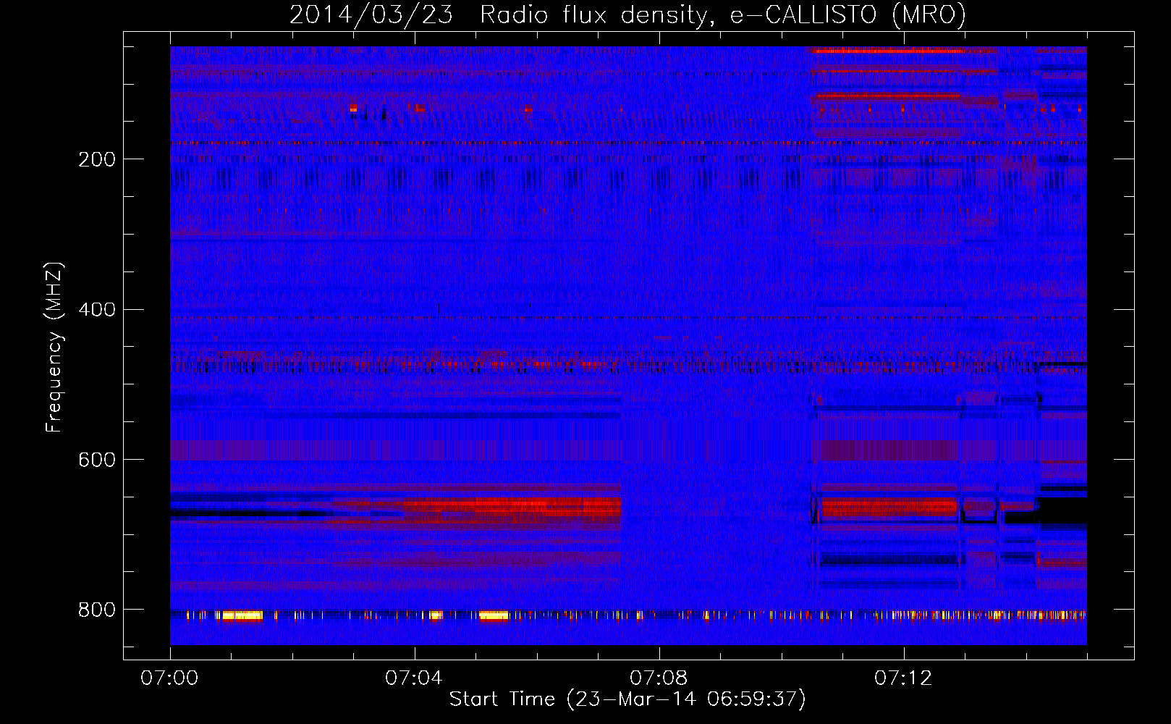Click the 200 frequency tick label
Image resolution: width=1171 pixels, height=724 pixels.
(97, 159)
